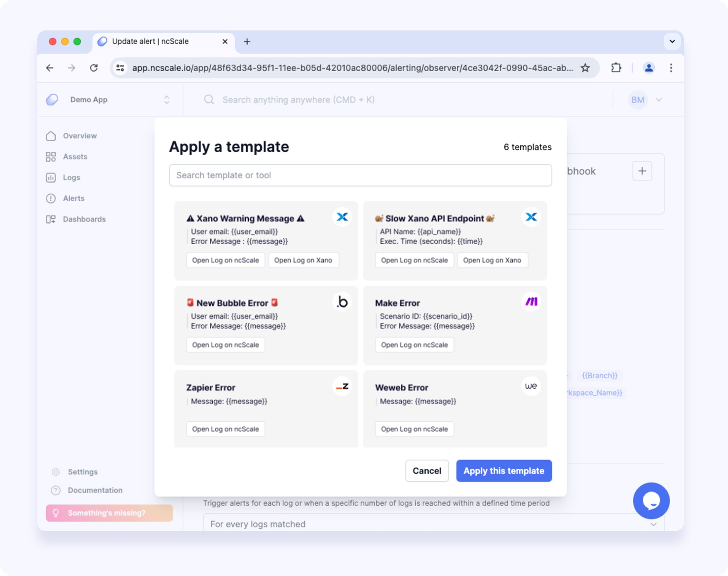
Task: Click the BM avatar circle
Action: pos(638,100)
